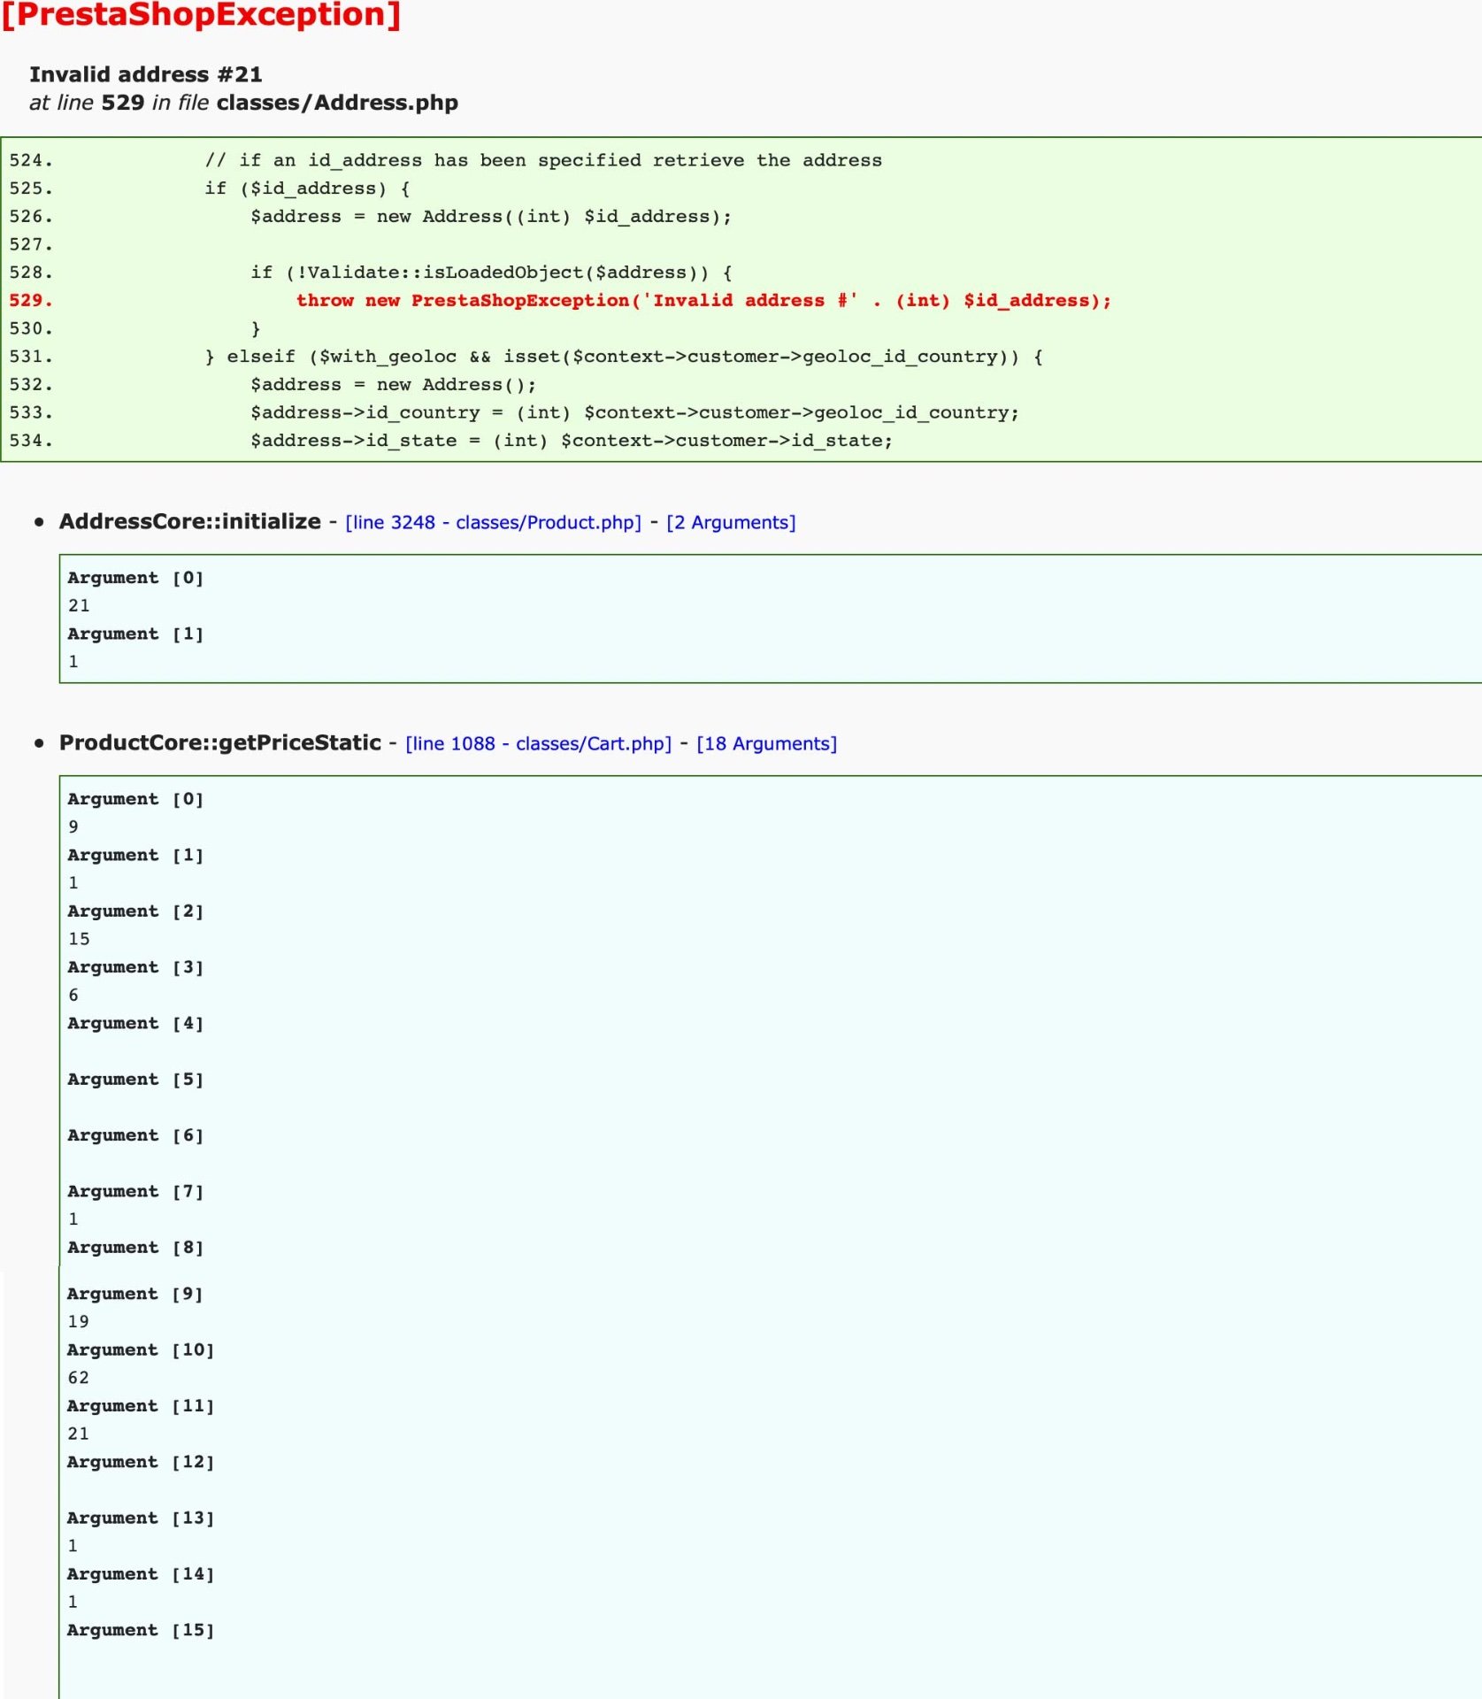The height and width of the screenshot is (1699, 1482).
Task: Click code line 531 elseif geoloc statement
Action: (624, 357)
